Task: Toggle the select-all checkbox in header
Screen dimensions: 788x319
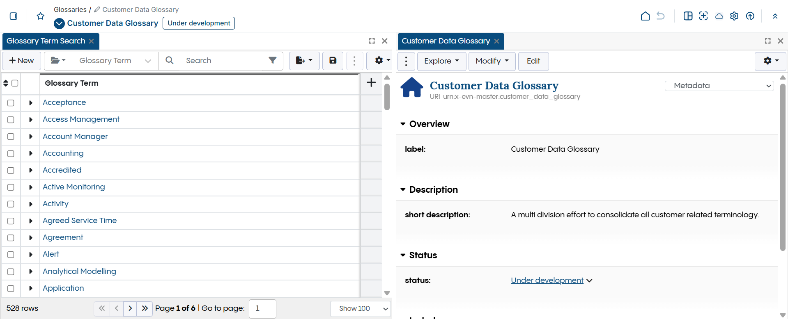Action: [15, 83]
